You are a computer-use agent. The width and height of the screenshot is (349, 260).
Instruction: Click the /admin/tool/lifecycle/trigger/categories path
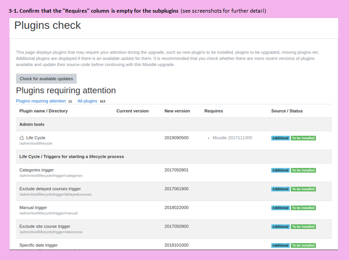[x=51, y=176]
